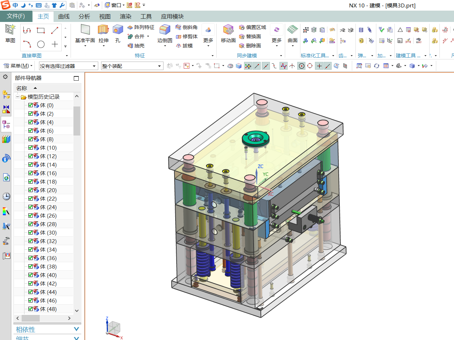Toggle checkbox for 体 (20)
The image size is (454, 340).
point(31,190)
